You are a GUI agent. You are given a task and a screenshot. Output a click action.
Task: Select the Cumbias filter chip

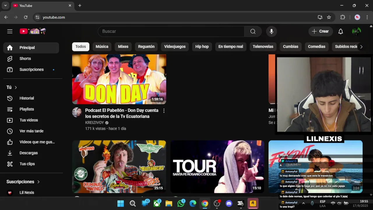tap(291, 47)
